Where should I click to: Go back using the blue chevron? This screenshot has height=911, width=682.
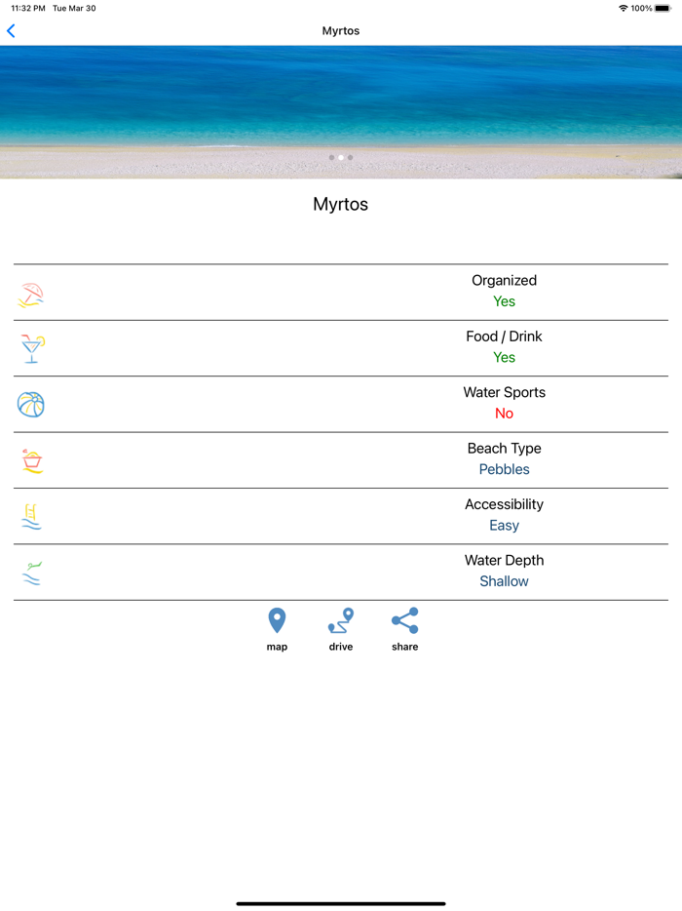pos(11,31)
